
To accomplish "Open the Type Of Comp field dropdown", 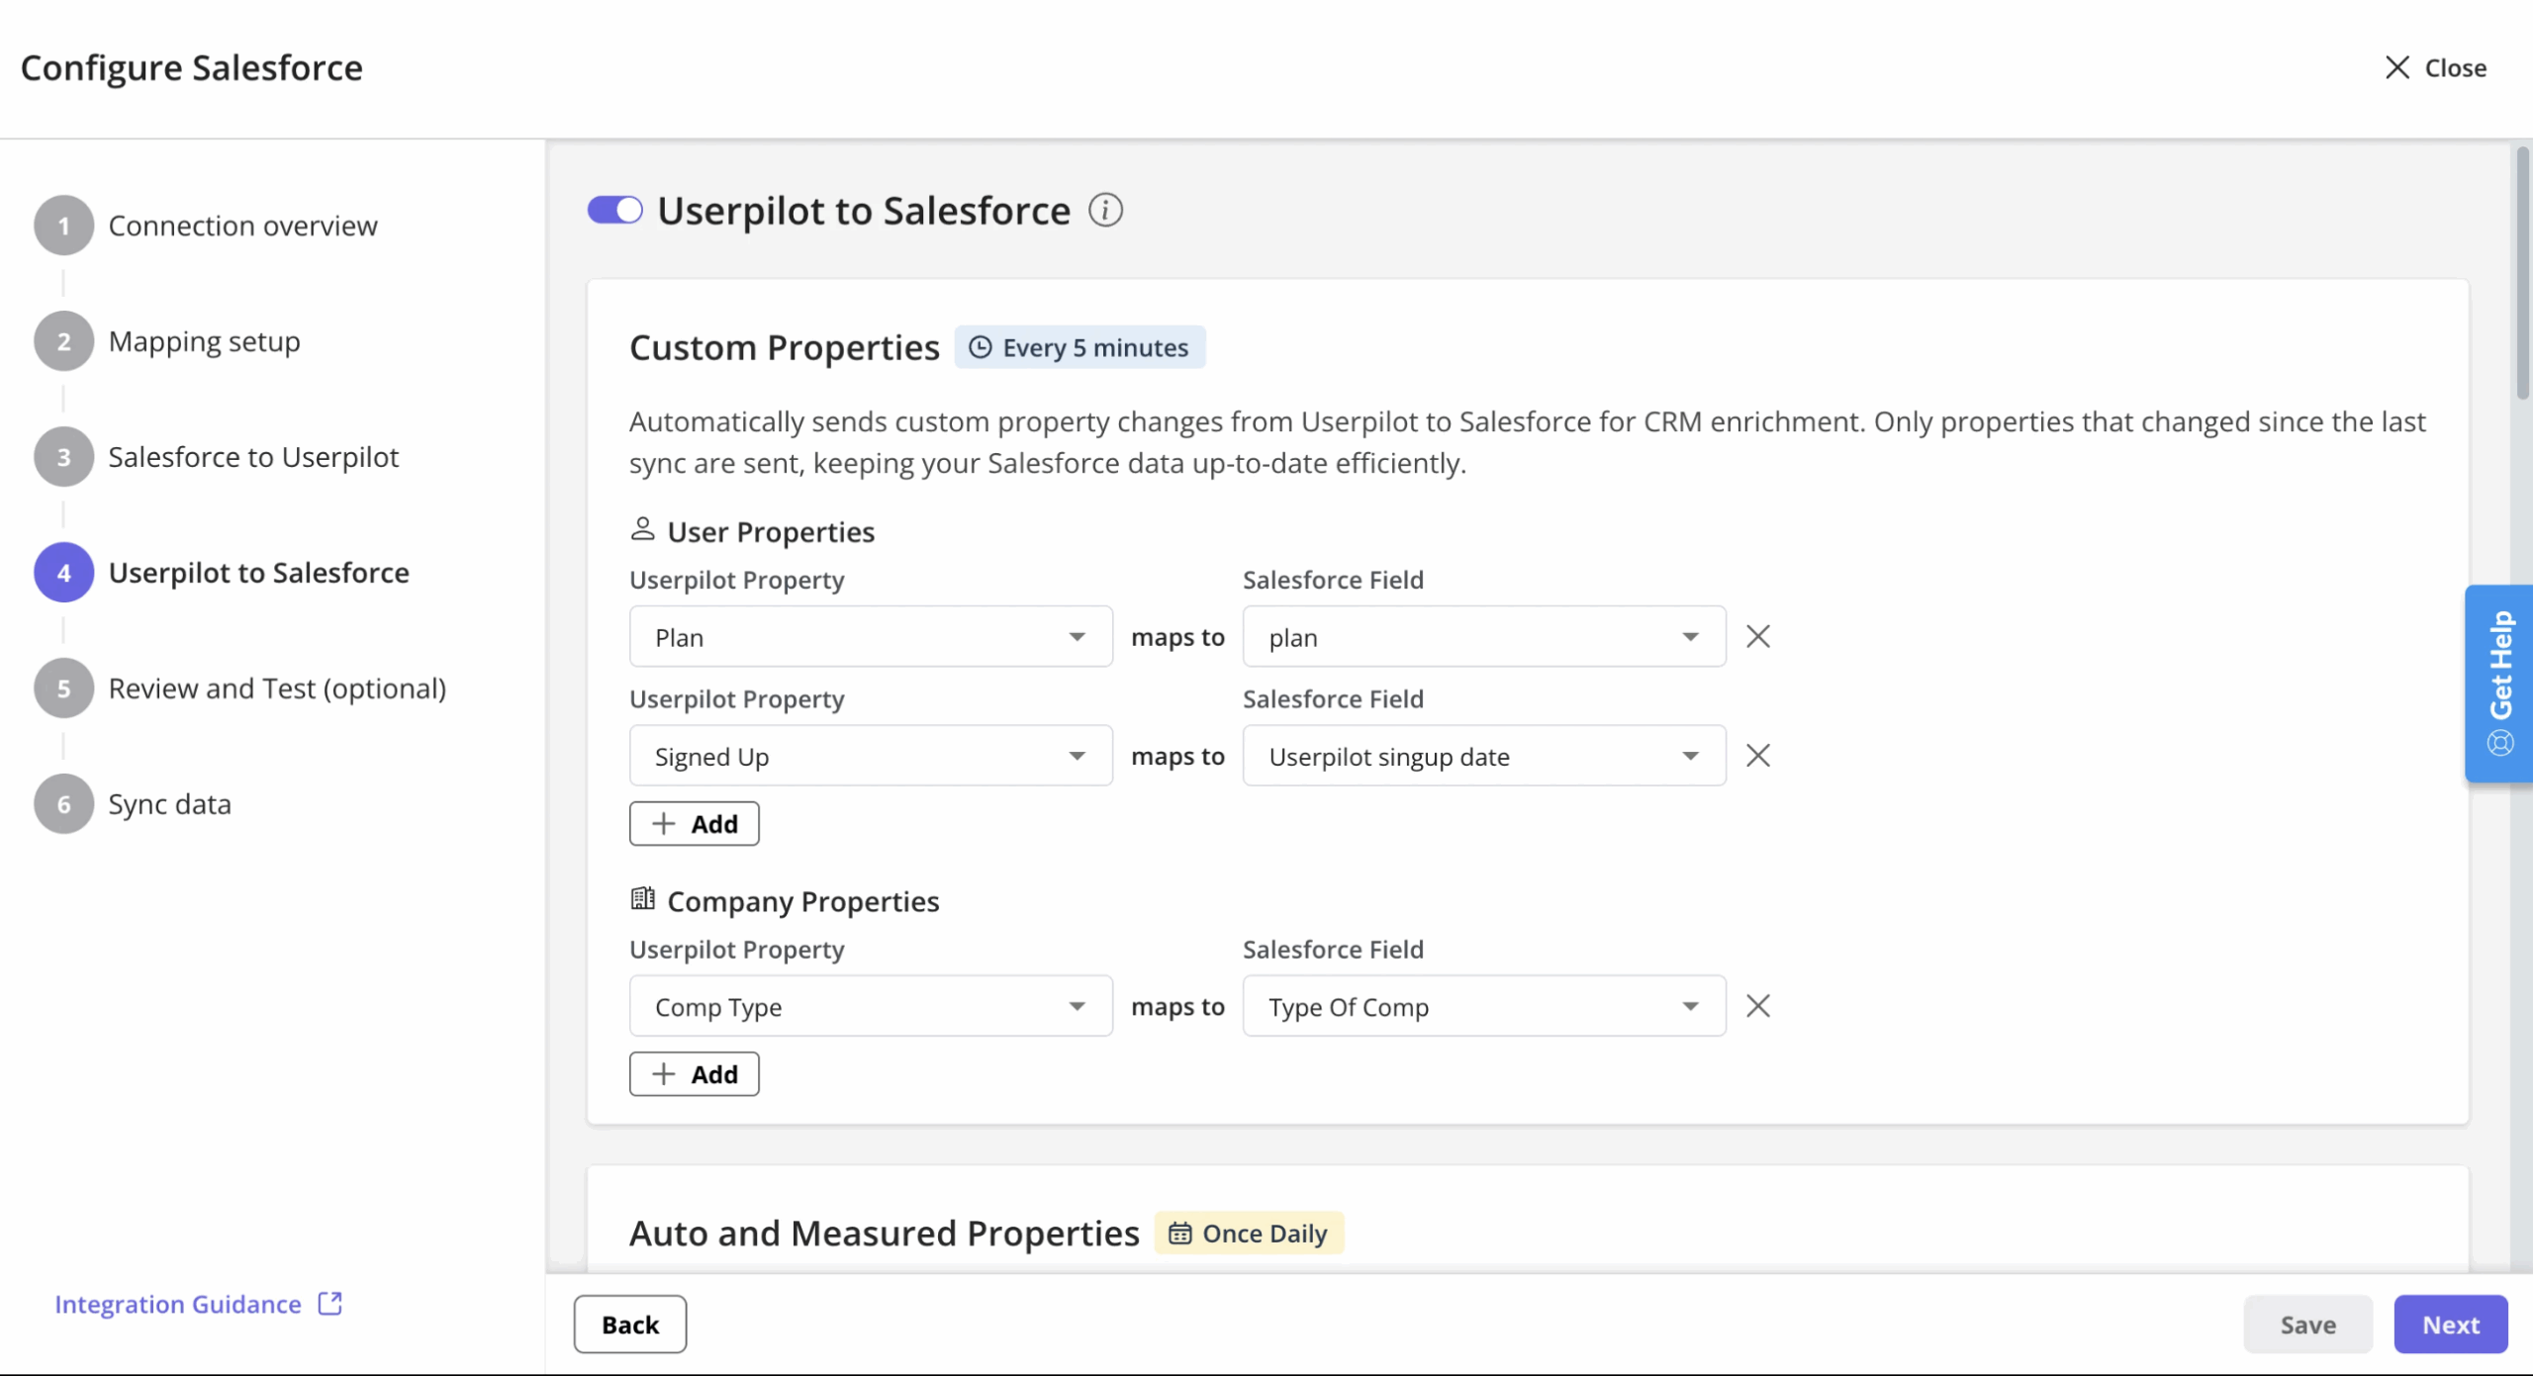I will pyautogui.click(x=1484, y=1006).
